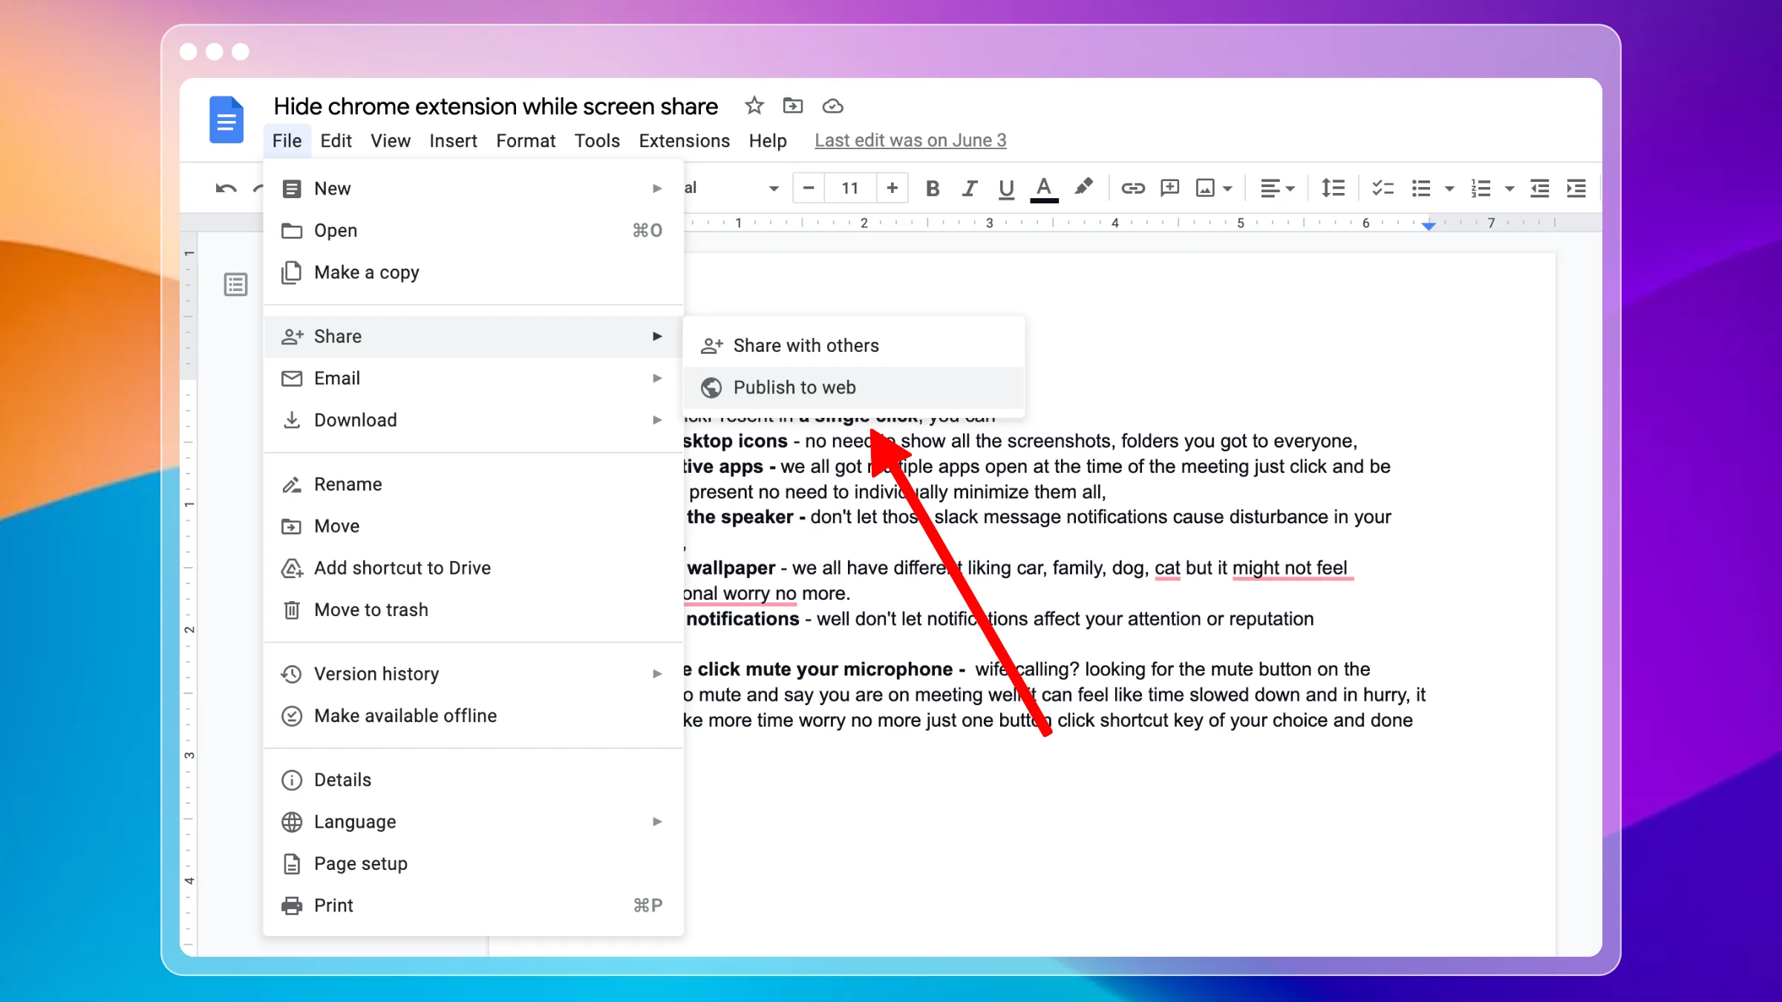
Task: Check the cloud save status icon
Action: (x=832, y=106)
